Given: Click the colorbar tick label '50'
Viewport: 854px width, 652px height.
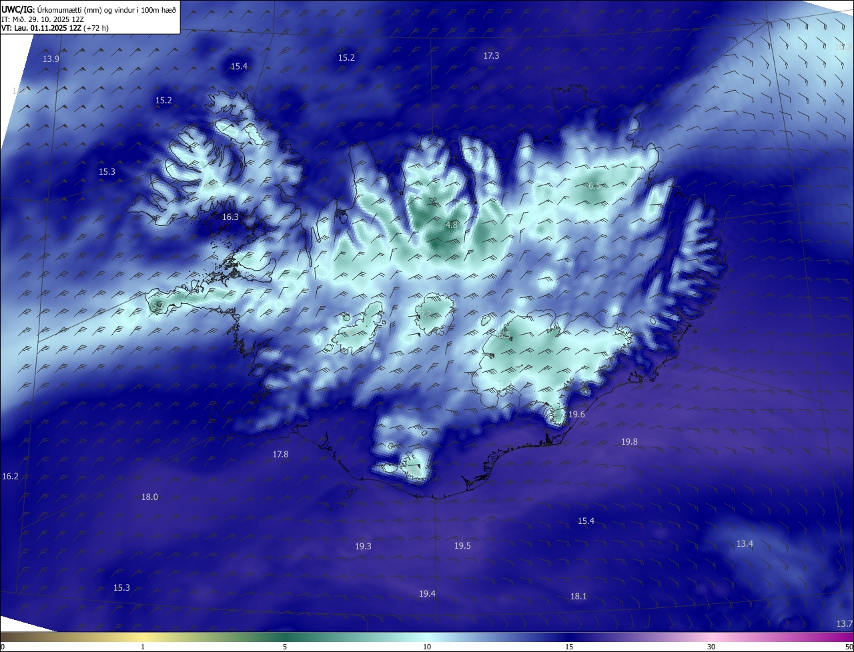Looking at the screenshot, I should pyautogui.click(x=849, y=647).
